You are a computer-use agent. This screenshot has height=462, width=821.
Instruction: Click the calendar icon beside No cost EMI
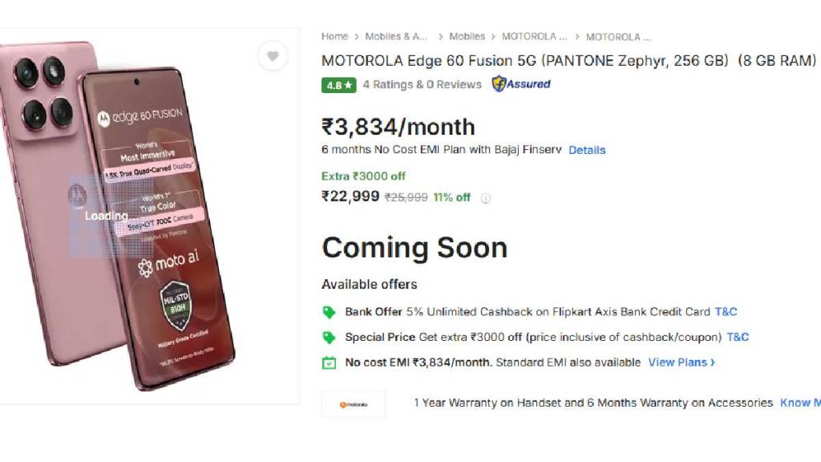click(x=329, y=363)
